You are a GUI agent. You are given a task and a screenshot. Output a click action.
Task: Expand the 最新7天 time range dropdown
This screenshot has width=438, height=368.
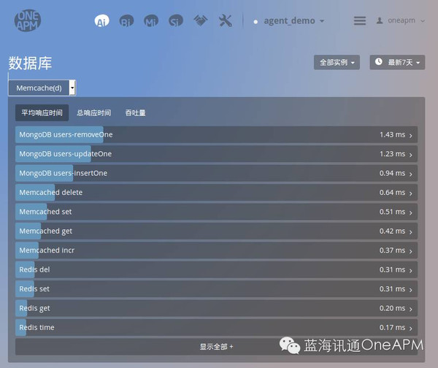point(398,62)
